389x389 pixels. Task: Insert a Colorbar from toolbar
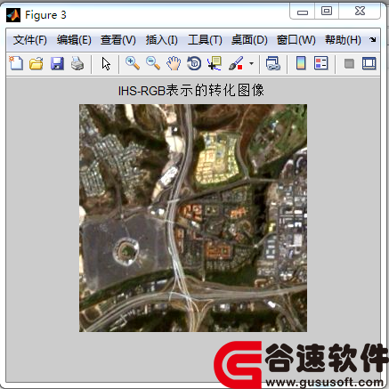pyautogui.click(x=301, y=63)
